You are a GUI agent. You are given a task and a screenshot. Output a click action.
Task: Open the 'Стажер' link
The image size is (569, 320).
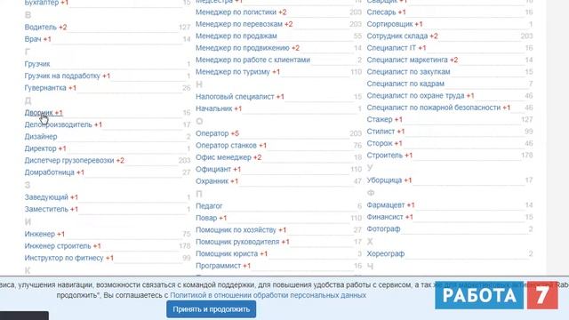click(380, 120)
